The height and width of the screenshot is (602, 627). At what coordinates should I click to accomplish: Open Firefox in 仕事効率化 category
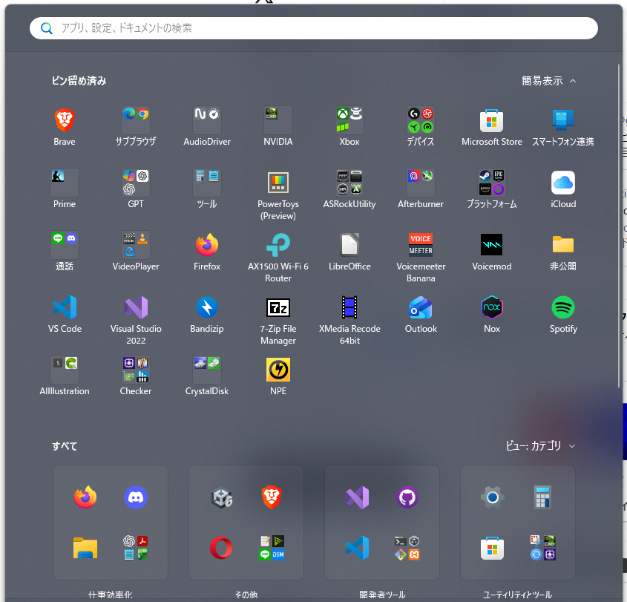coord(85,497)
